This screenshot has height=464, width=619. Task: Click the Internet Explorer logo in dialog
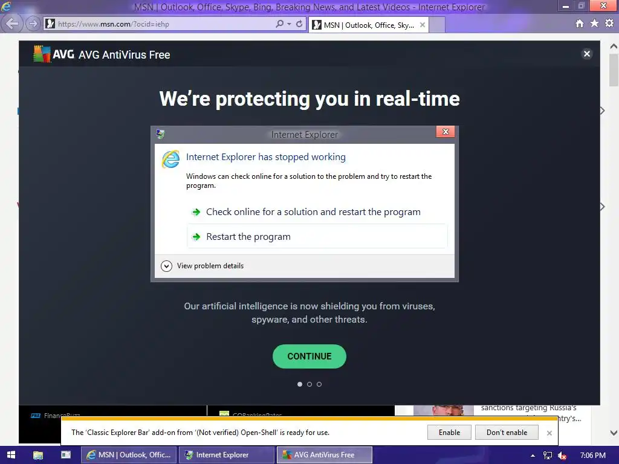coord(170,159)
